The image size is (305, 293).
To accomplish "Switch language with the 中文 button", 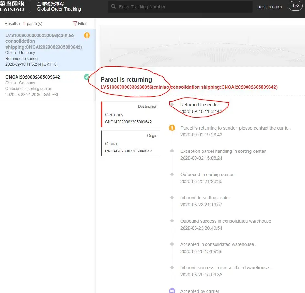I will [x=295, y=6].
